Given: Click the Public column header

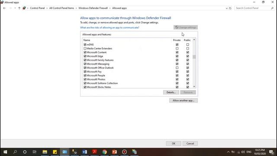Looking at the screenshot, I should coord(187,40).
